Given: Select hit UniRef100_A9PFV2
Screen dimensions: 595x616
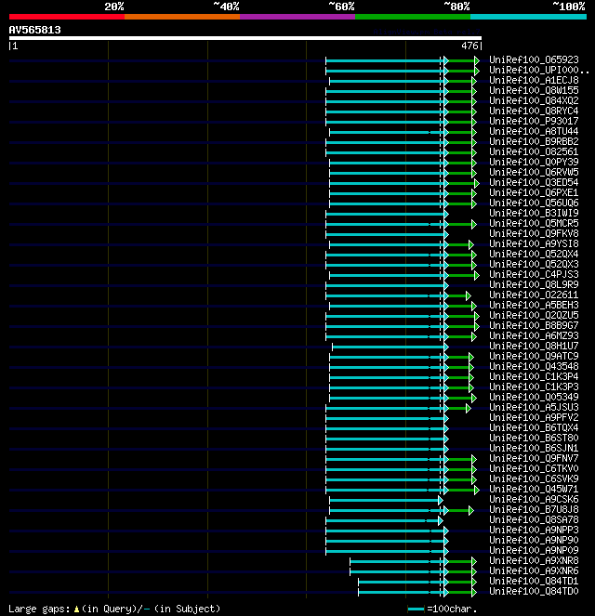Looking at the screenshot, I should (534, 417).
